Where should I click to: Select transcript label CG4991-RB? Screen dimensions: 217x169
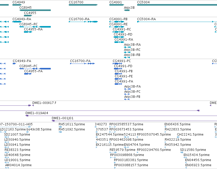point(119,19)
